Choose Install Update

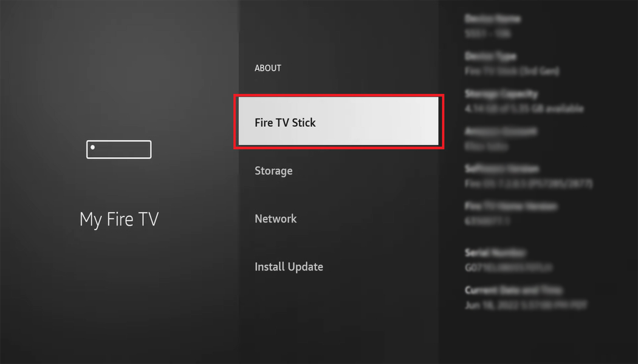pyautogui.click(x=289, y=267)
